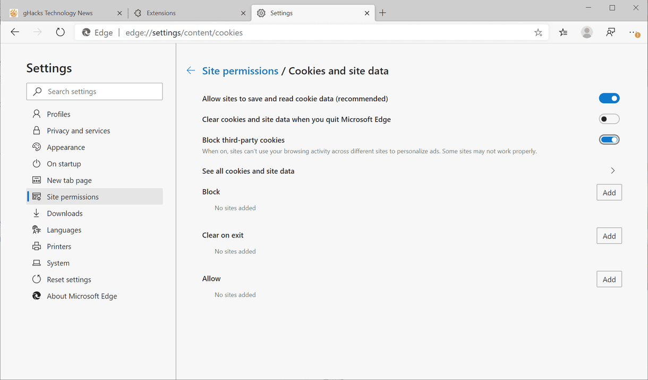Open the user profile avatar
This screenshot has height=380, width=648.
pyautogui.click(x=587, y=32)
